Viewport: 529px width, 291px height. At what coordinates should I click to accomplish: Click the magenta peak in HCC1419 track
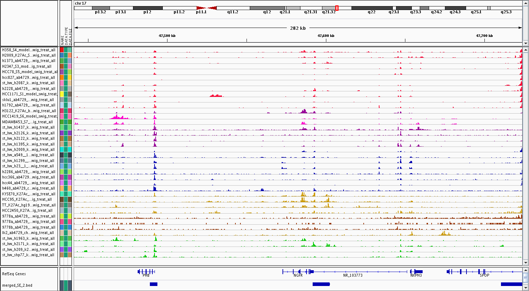(119, 117)
